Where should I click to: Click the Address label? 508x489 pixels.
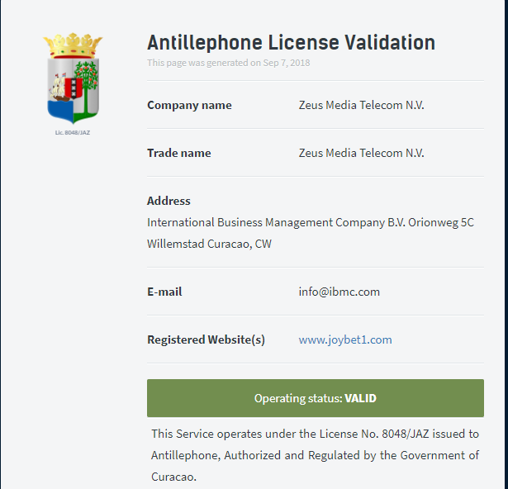coord(169,201)
